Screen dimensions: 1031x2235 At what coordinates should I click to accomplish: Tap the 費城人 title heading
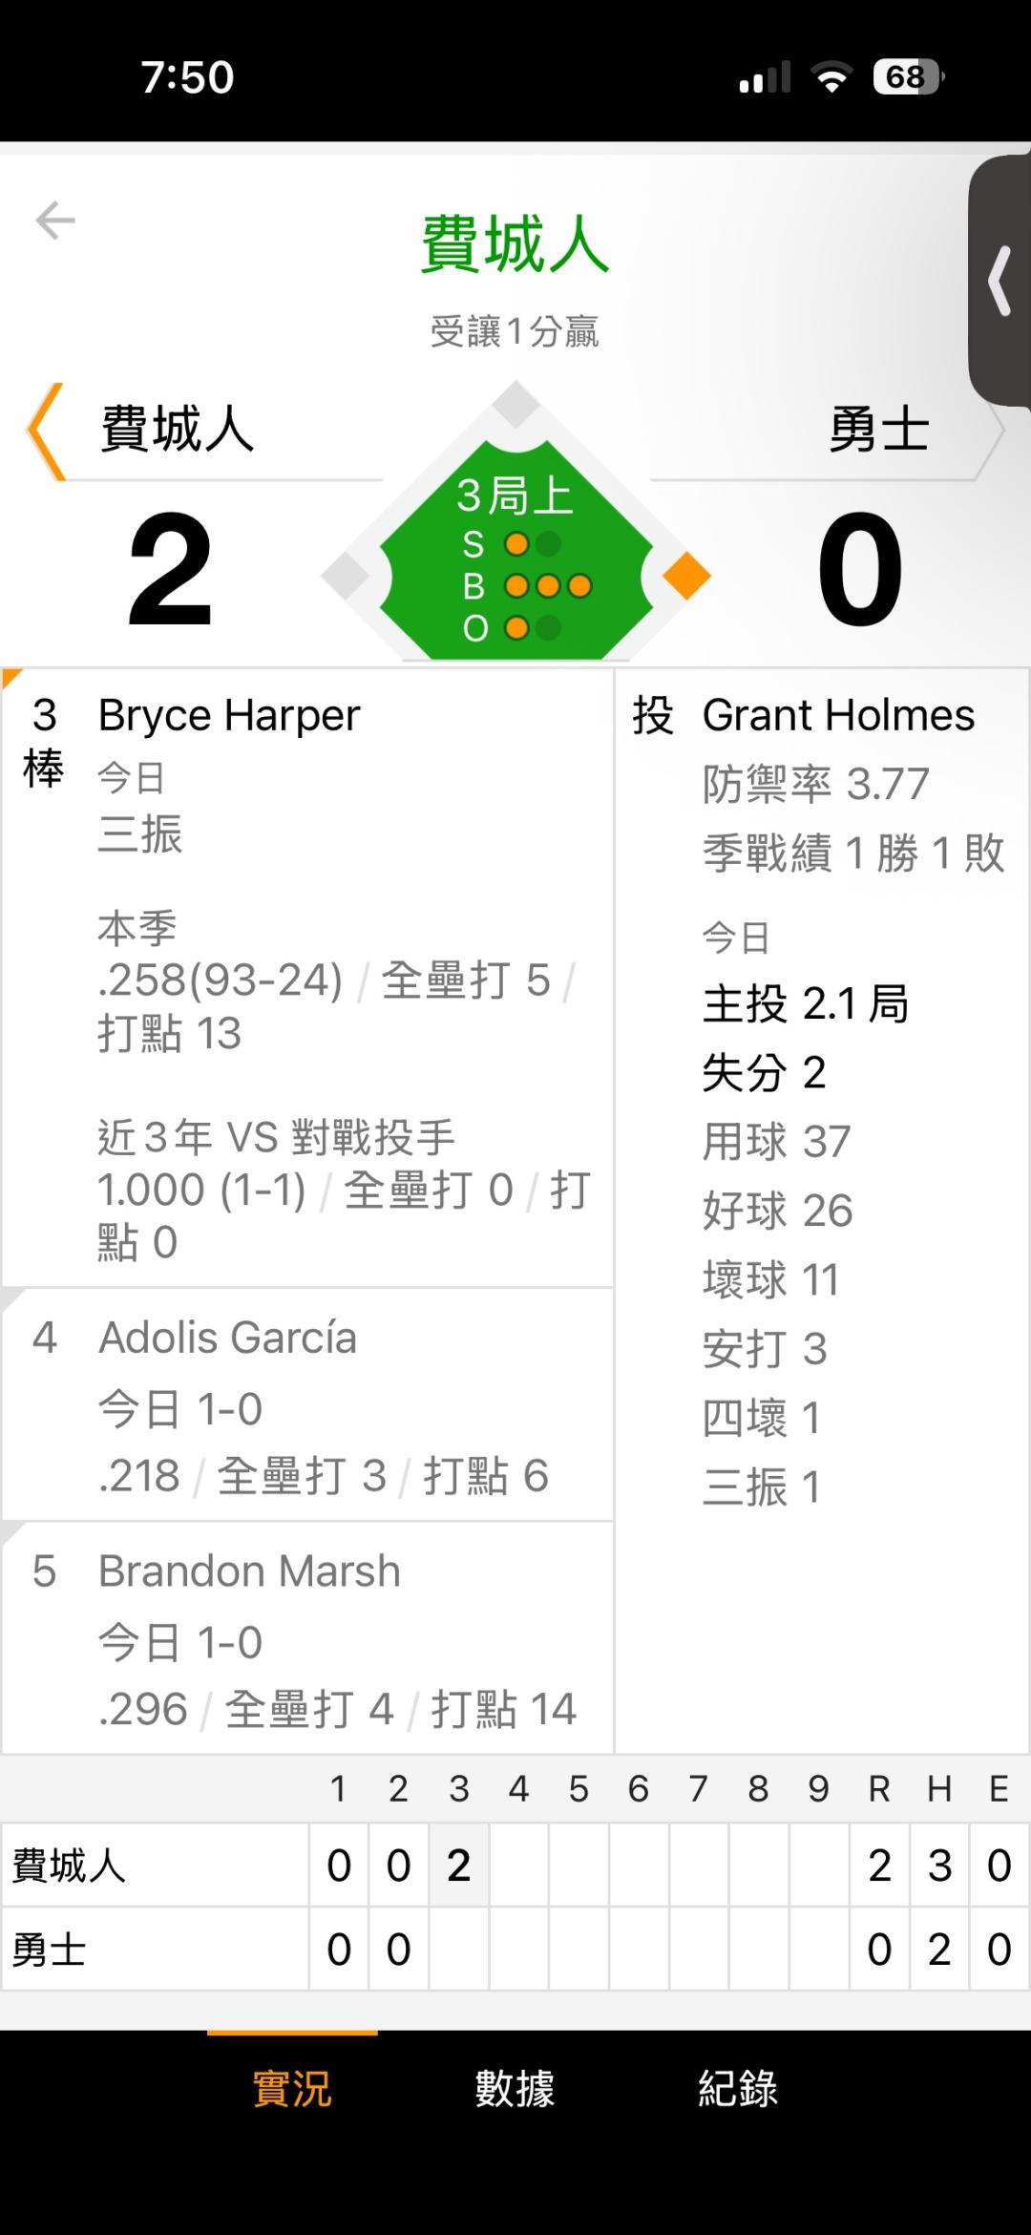(x=515, y=244)
